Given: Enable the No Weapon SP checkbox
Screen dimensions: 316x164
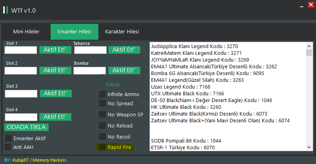Looking at the screenshot, I should [102, 114].
